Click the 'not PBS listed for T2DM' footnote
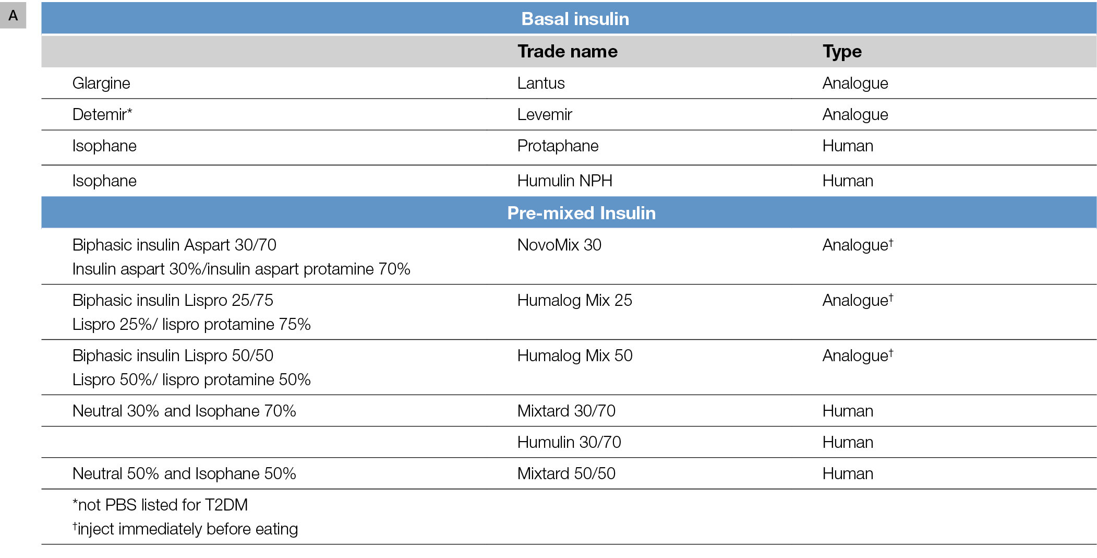The image size is (1097, 558). (x=160, y=505)
